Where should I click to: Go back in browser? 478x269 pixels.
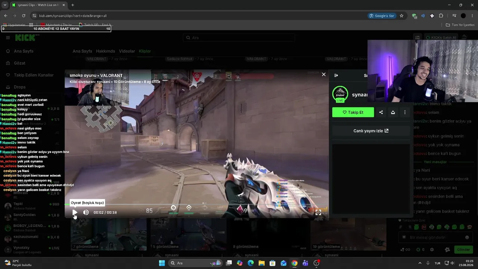pyautogui.click(x=6, y=16)
